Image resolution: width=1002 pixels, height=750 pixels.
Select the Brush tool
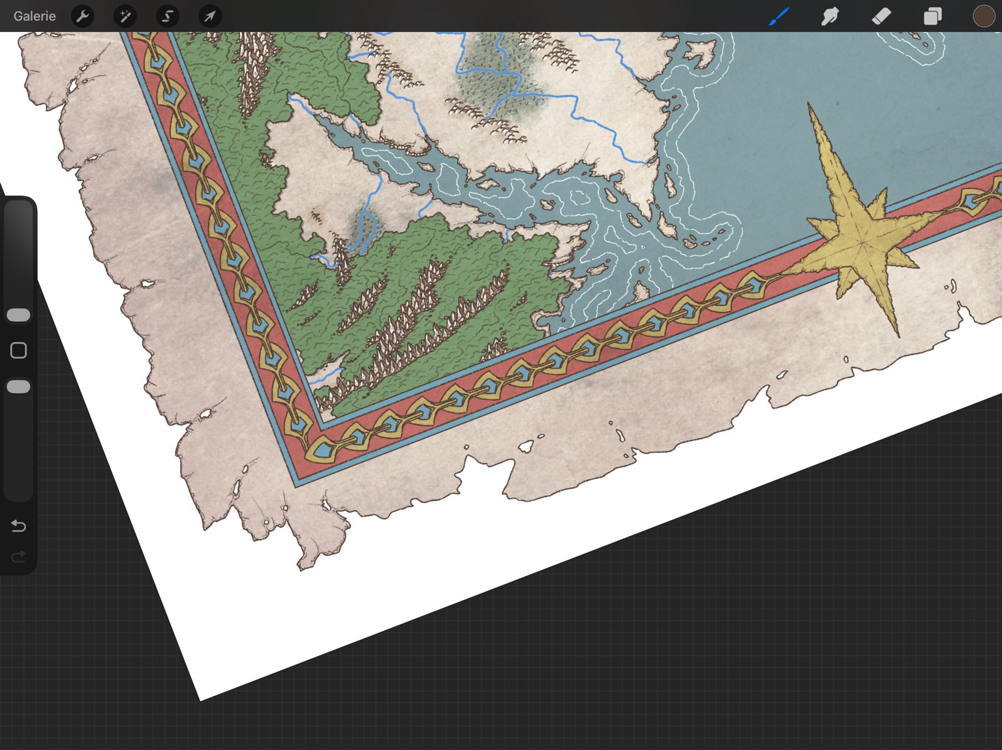pyautogui.click(x=779, y=16)
